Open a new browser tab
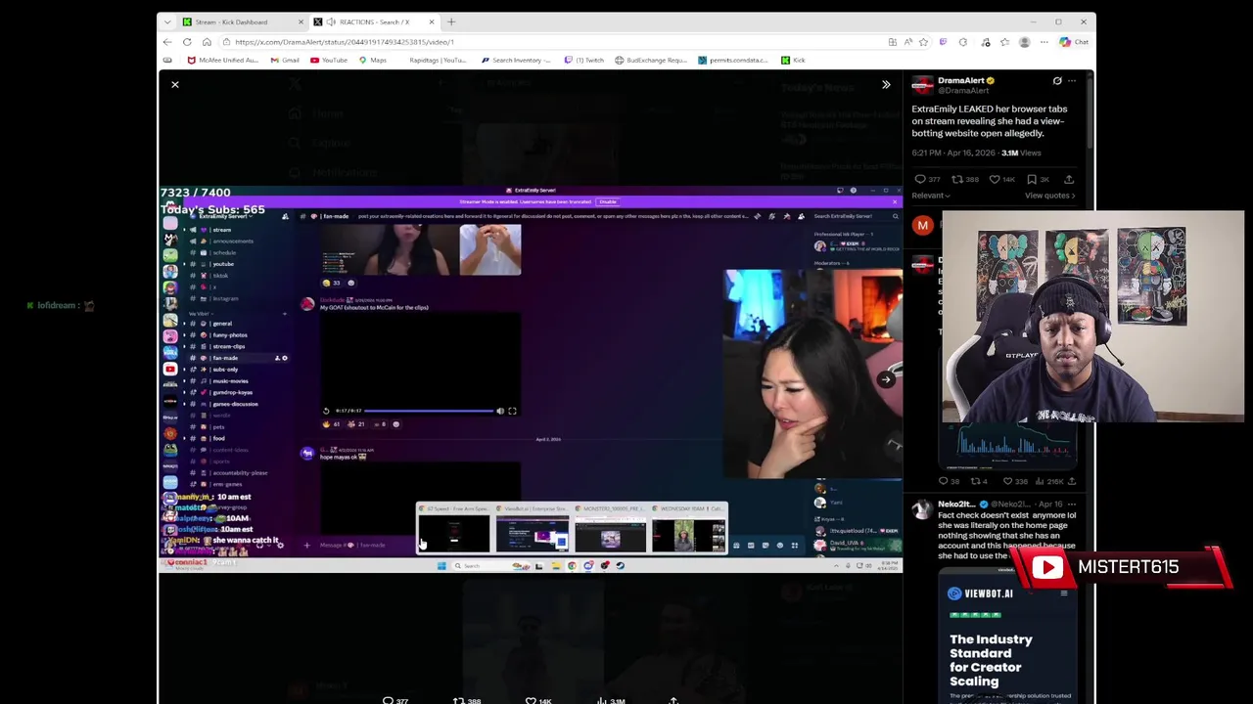The height and width of the screenshot is (704, 1253). click(x=451, y=22)
